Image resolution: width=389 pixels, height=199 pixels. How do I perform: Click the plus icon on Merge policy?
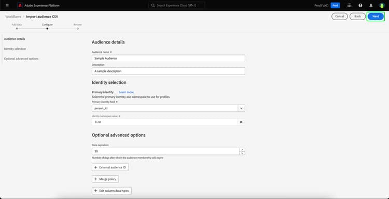(96, 179)
